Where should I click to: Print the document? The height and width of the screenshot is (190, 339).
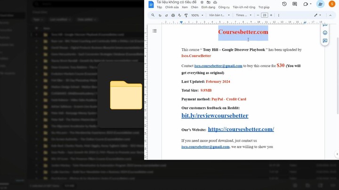pyautogui.click(x=173, y=15)
